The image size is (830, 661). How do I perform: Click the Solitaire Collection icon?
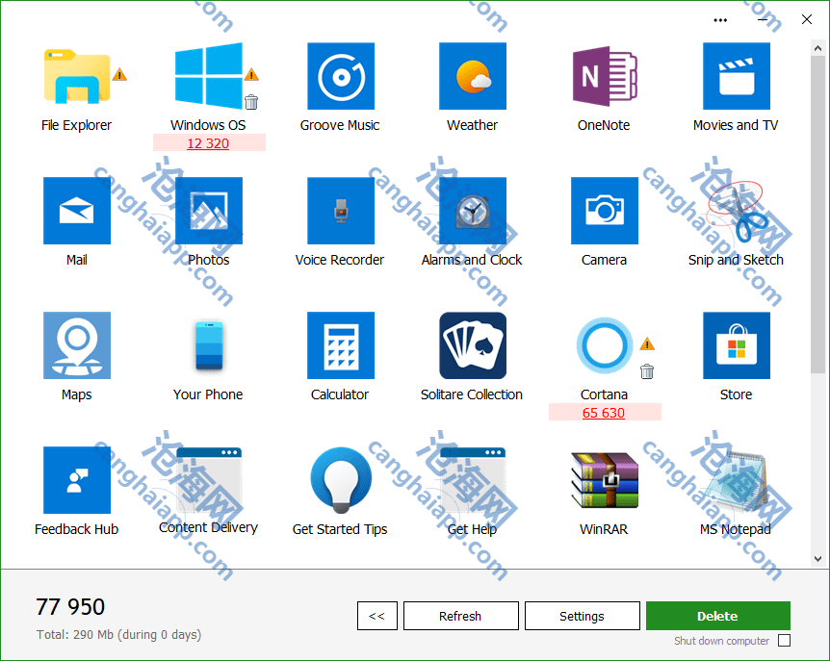point(472,345)
